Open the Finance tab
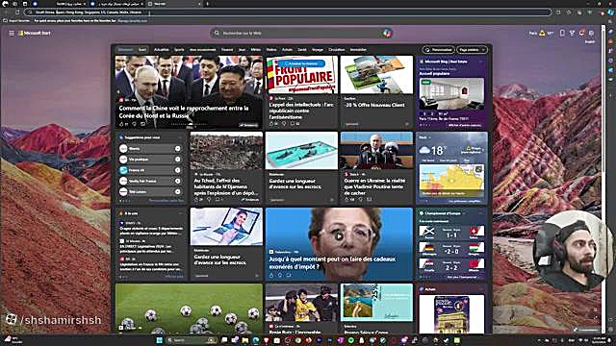The height and width of the screenshot is (346, 616). click(x=227, y=50)
